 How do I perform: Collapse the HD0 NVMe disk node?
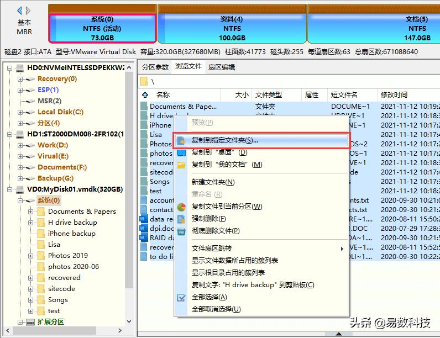[9, 68]
